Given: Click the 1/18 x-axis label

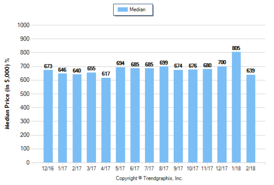Looking at the screenshot, I should 236,169.
